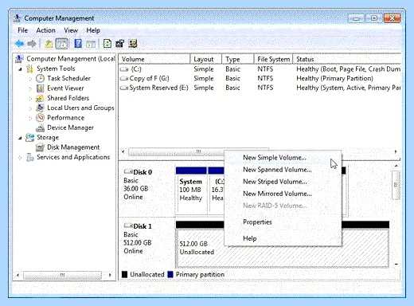Click the Disk 1 drive icon
Screen dimensions: 414x306
tap(128, 226)
